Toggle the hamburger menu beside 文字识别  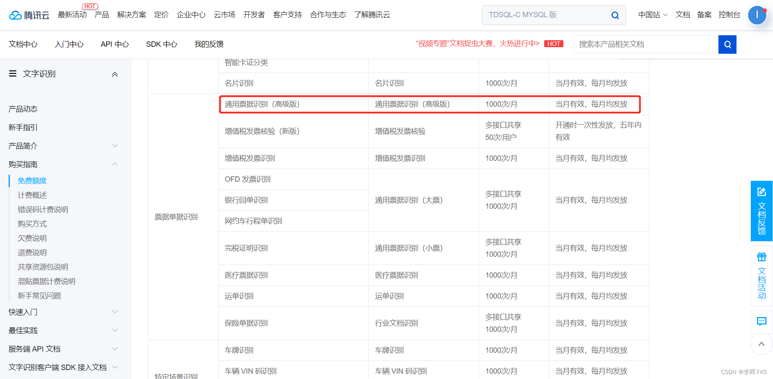click(13, 73)
